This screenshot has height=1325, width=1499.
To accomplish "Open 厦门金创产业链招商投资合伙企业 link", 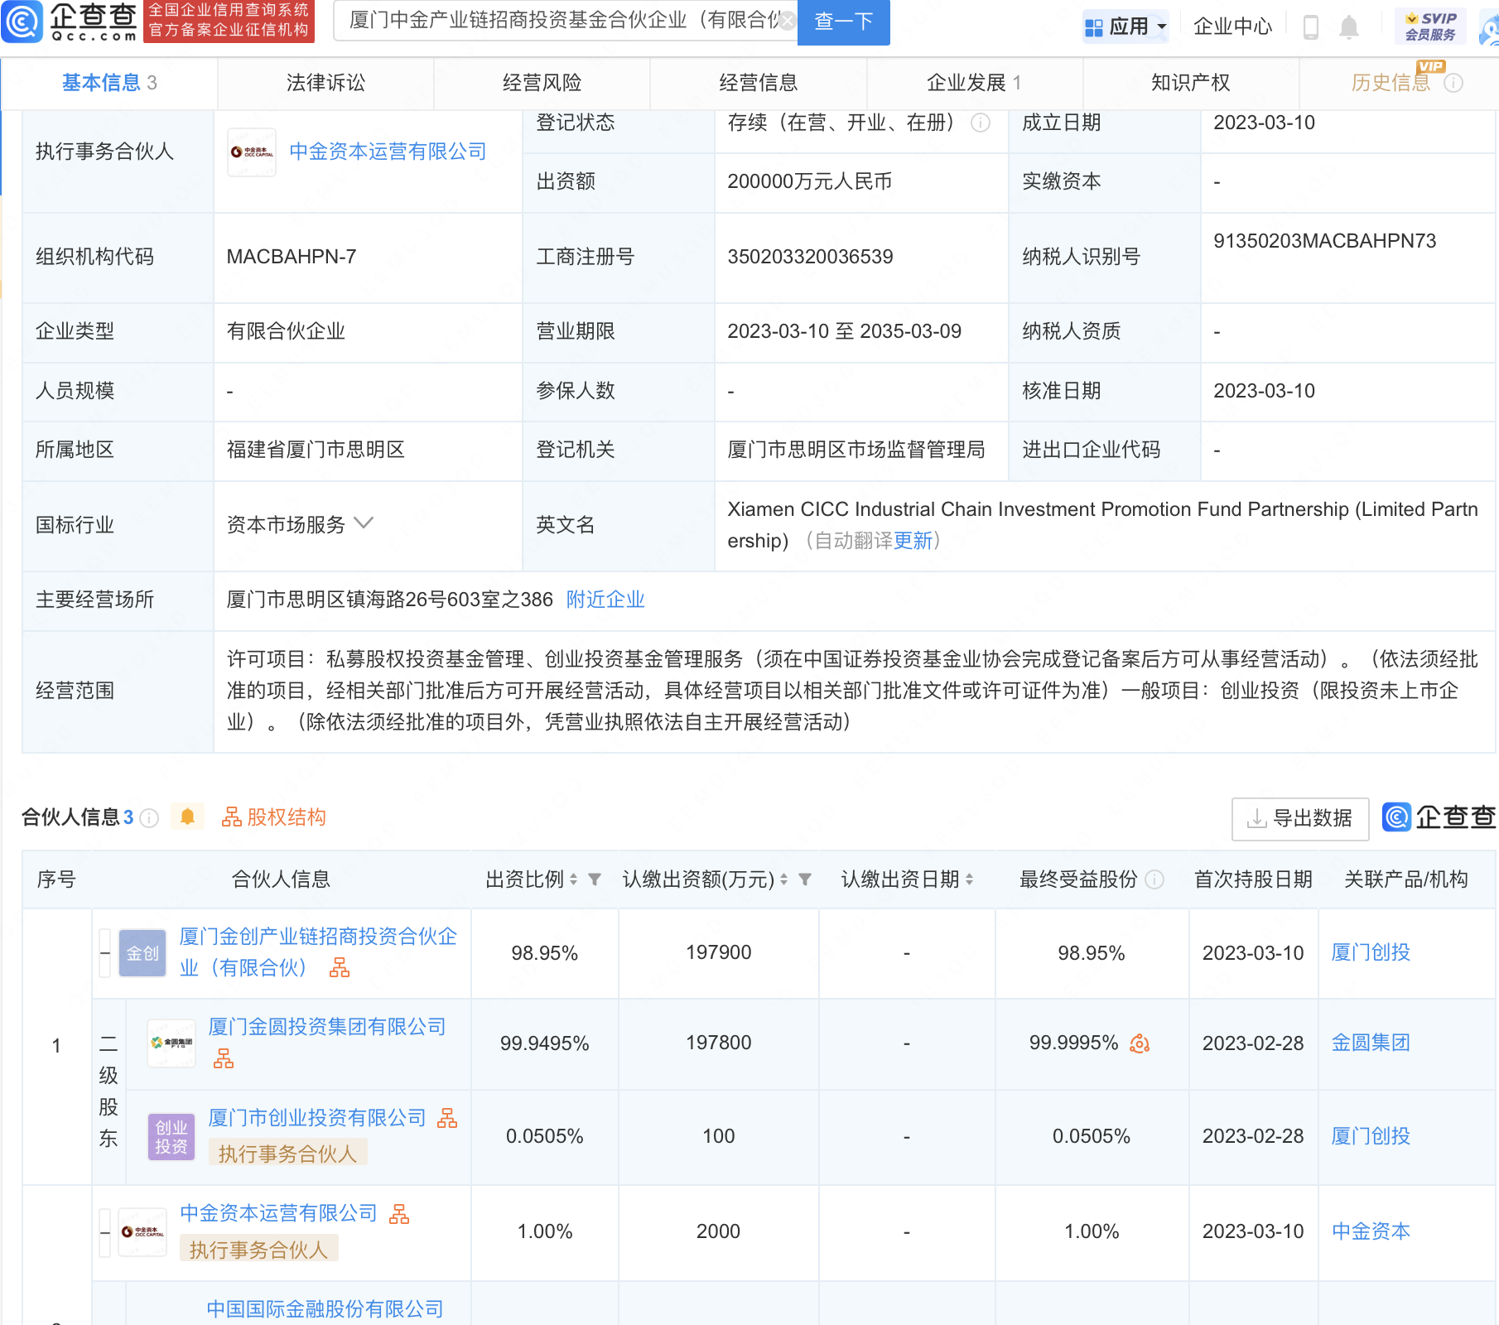I will (x=318, y=952).
